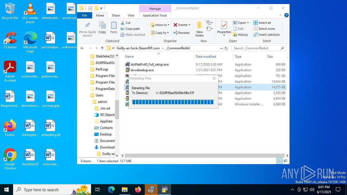
Task: Go up one folder level
Action: [x=102, y=48]
